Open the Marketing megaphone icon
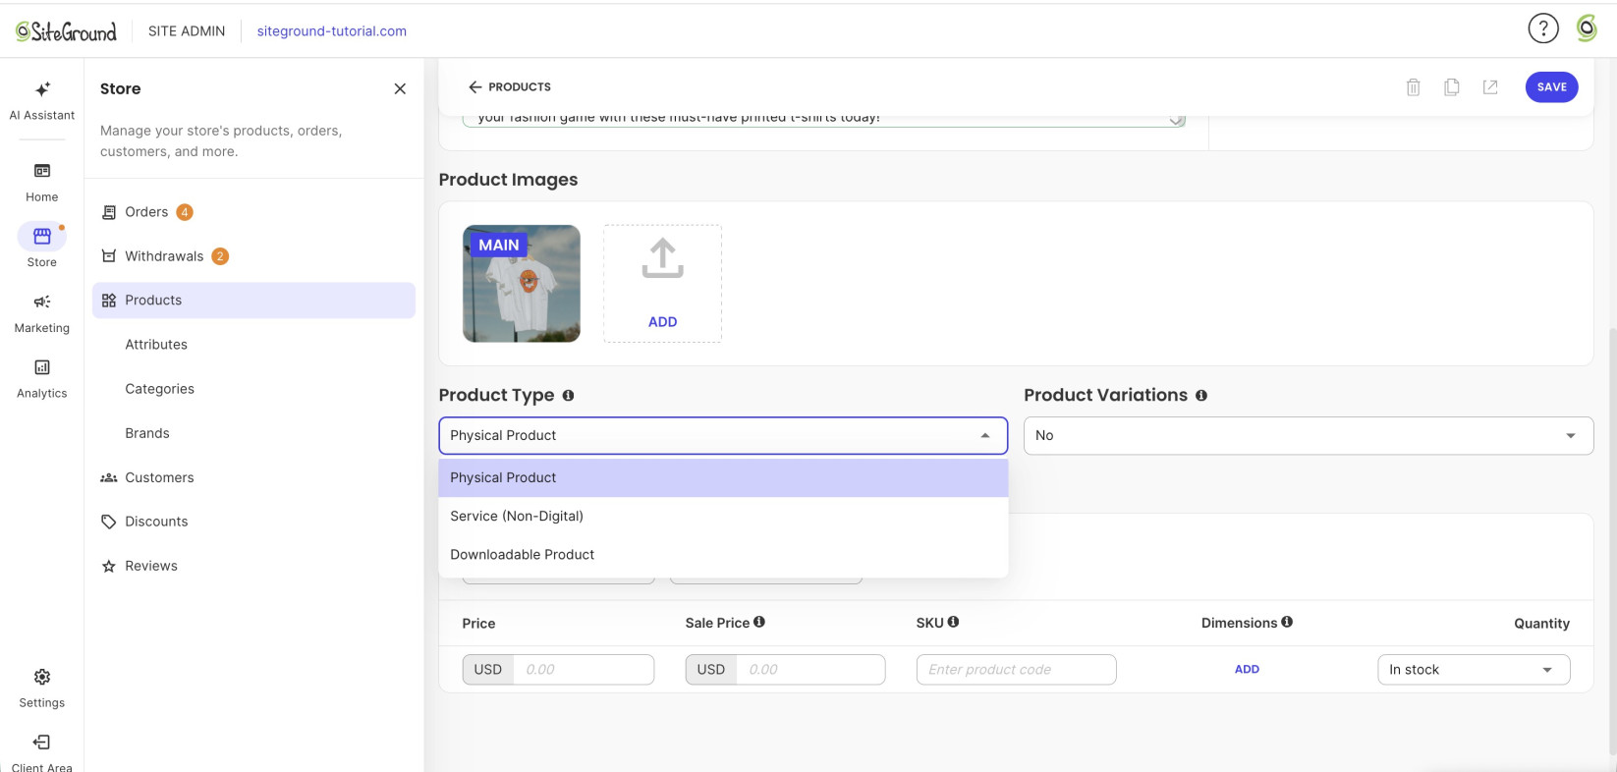 [x=42, y=302]
